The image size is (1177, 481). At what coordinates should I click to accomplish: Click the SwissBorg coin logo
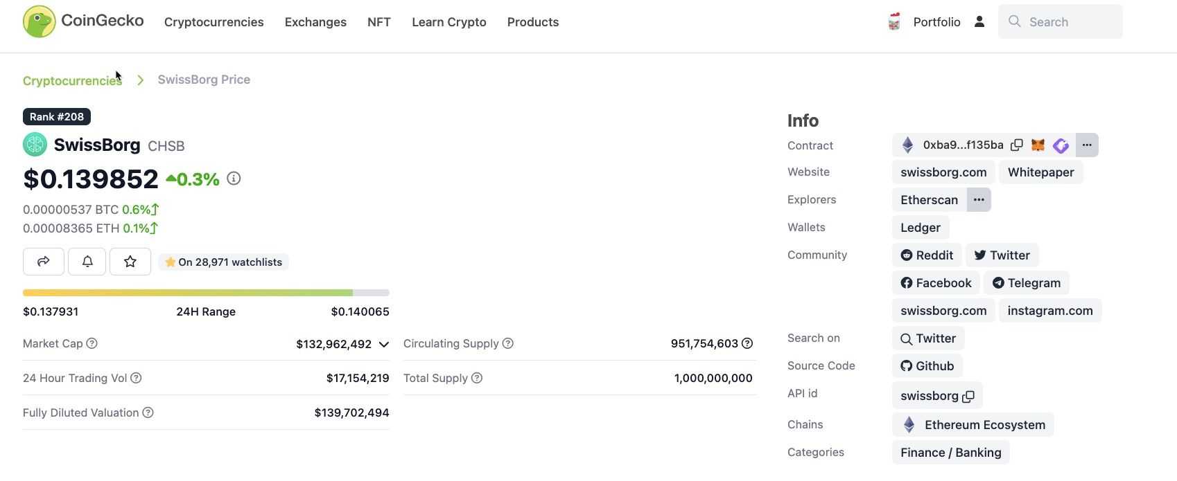click(x=35, y=145)
